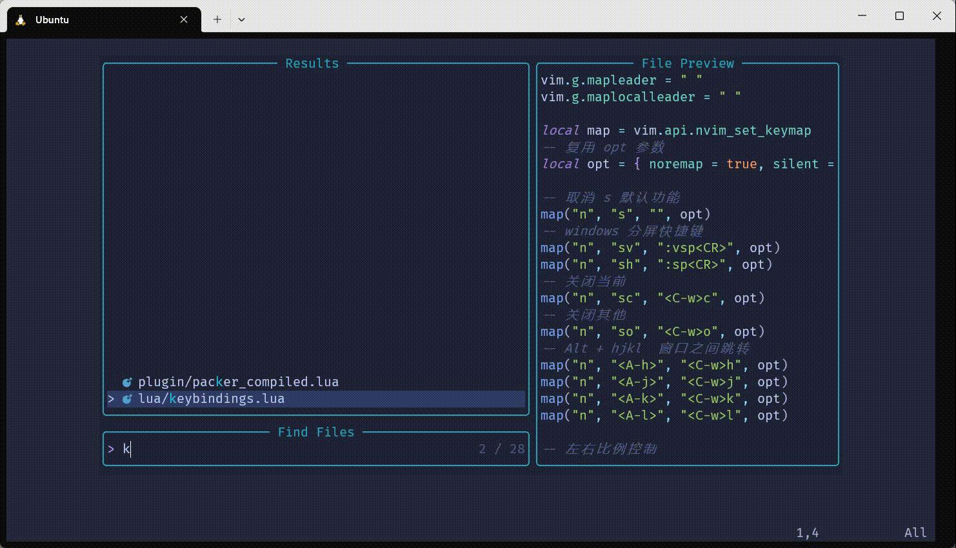Select the plugin/packer_compiled.lua result

pos(238,382)
